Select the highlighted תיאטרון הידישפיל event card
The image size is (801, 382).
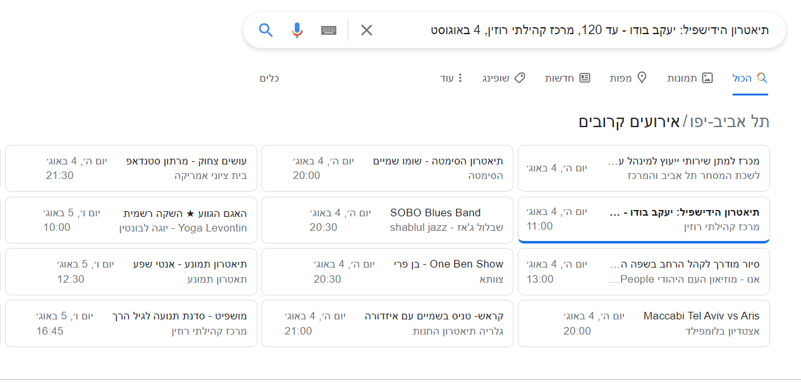(x=644, y=220)
